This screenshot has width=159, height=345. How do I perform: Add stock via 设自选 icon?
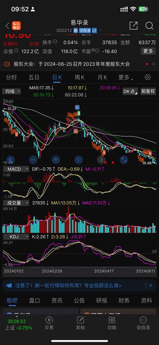(143, 323)
